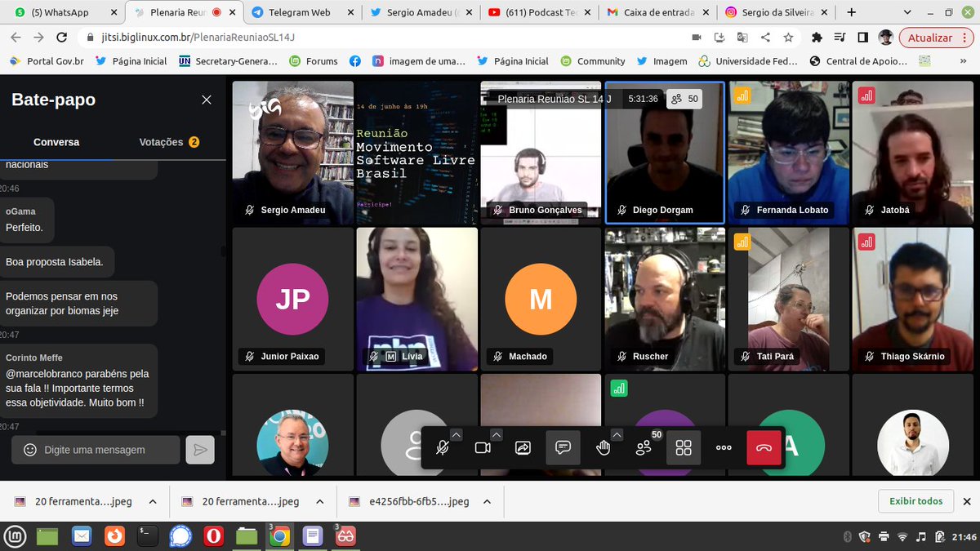Start screen sharing
The image size is (980, 551).
[523, 447]
